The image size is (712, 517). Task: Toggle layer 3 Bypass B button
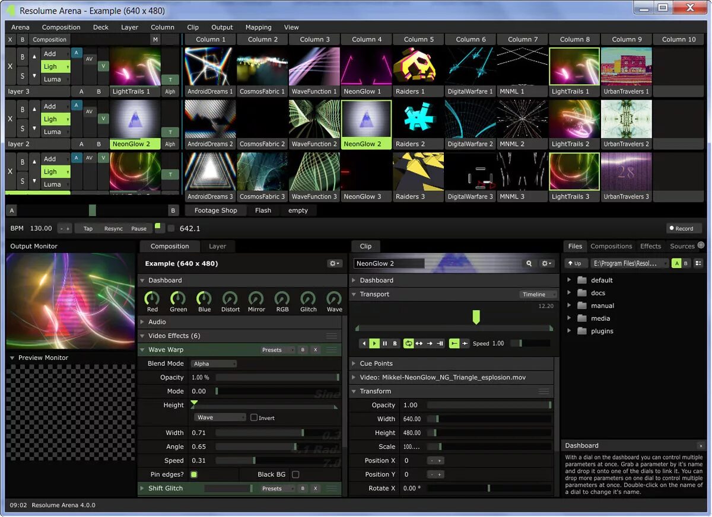point(23,57)
